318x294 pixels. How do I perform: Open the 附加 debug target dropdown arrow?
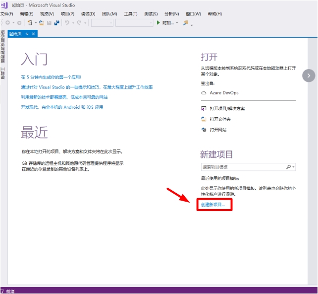click(177, 23)
